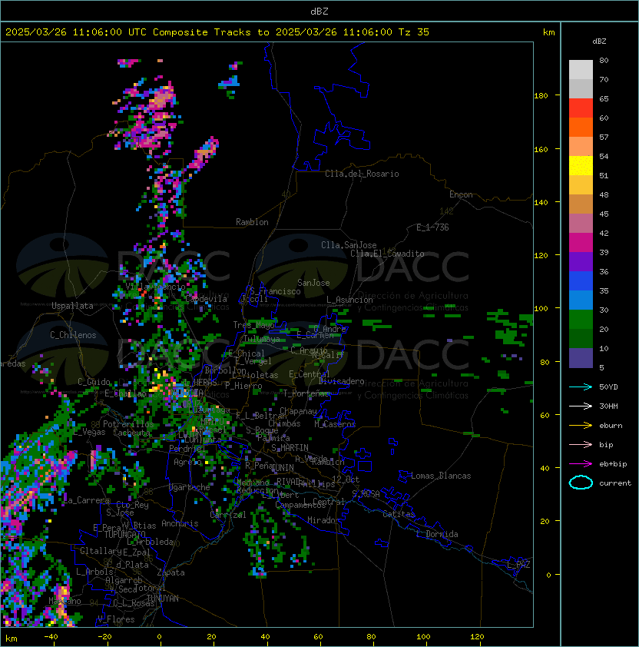Click the 'eburn' legend label
This screenshot has height=647, width=639.
(611, 426)
